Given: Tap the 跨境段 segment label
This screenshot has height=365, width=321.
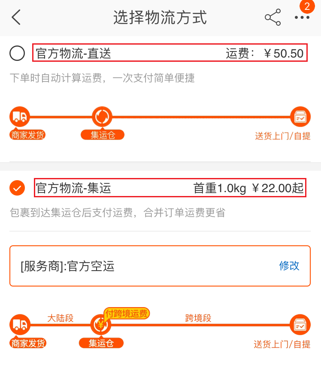Looking at the screenshot, I should 198,318.
